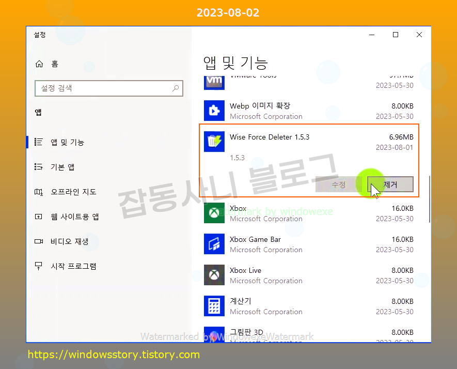Select 앱 및 기능 menu item
Screen dimensions: 457x369
(67, 142)
